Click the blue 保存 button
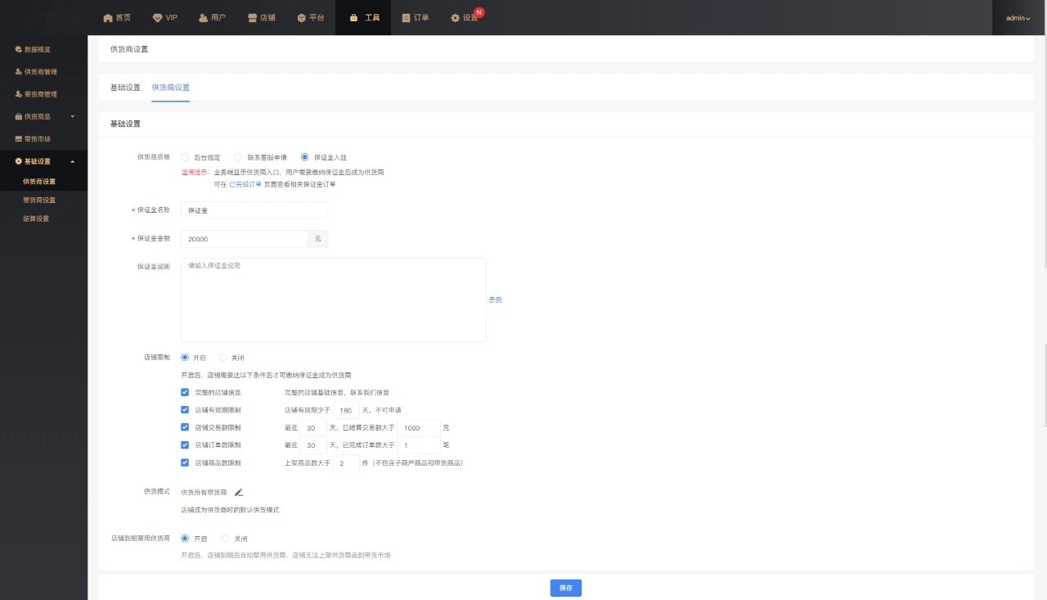The width and height of the screenshot is (1047, 600). click(565, 588)
